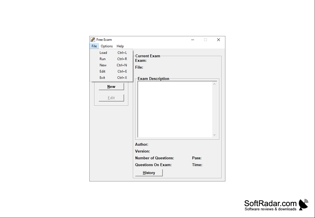Screen dimensions: 315x218
Task: Click the description scrollbar up arrow
Action: (214, 84)
